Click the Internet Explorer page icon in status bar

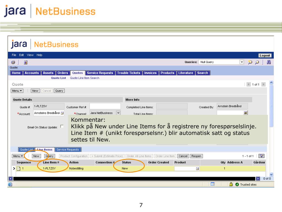pos(10,184)
